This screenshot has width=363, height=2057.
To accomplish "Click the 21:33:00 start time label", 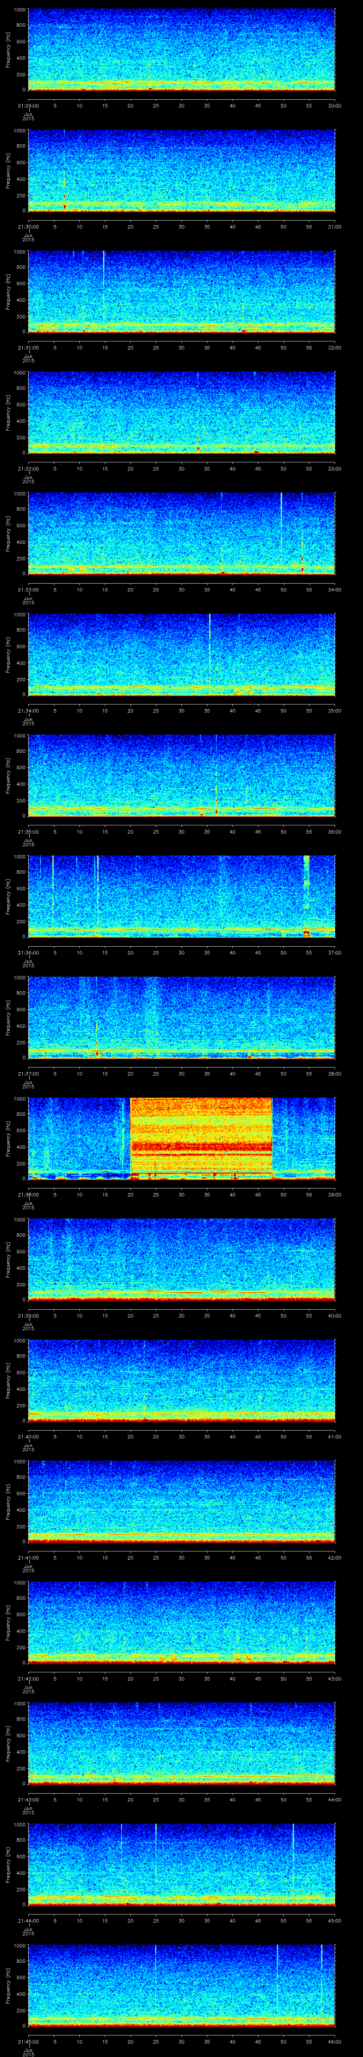I will point(28,589).
